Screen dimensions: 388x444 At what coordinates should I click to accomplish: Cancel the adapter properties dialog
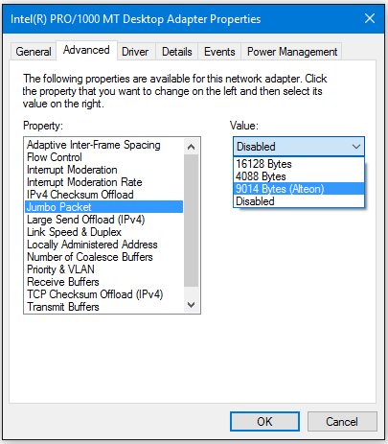pos(342,421)
